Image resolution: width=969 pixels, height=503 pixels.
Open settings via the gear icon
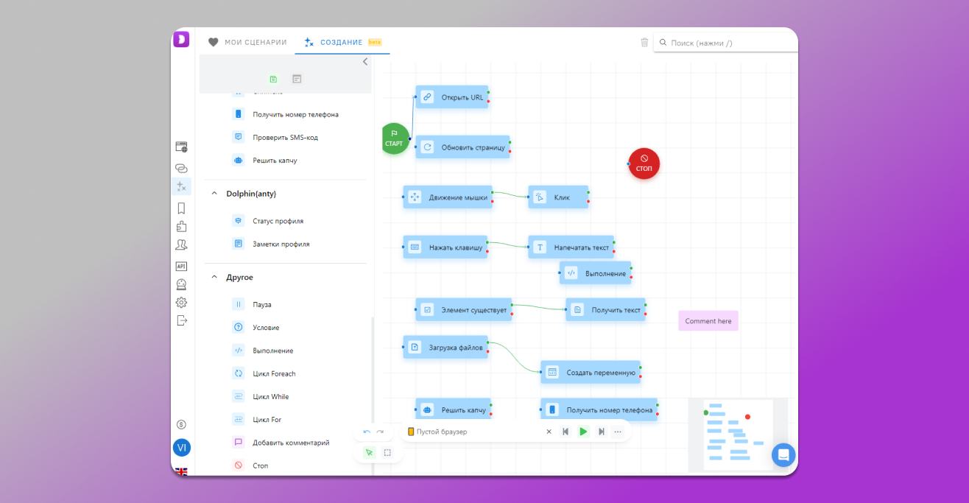tap(181, 302)
